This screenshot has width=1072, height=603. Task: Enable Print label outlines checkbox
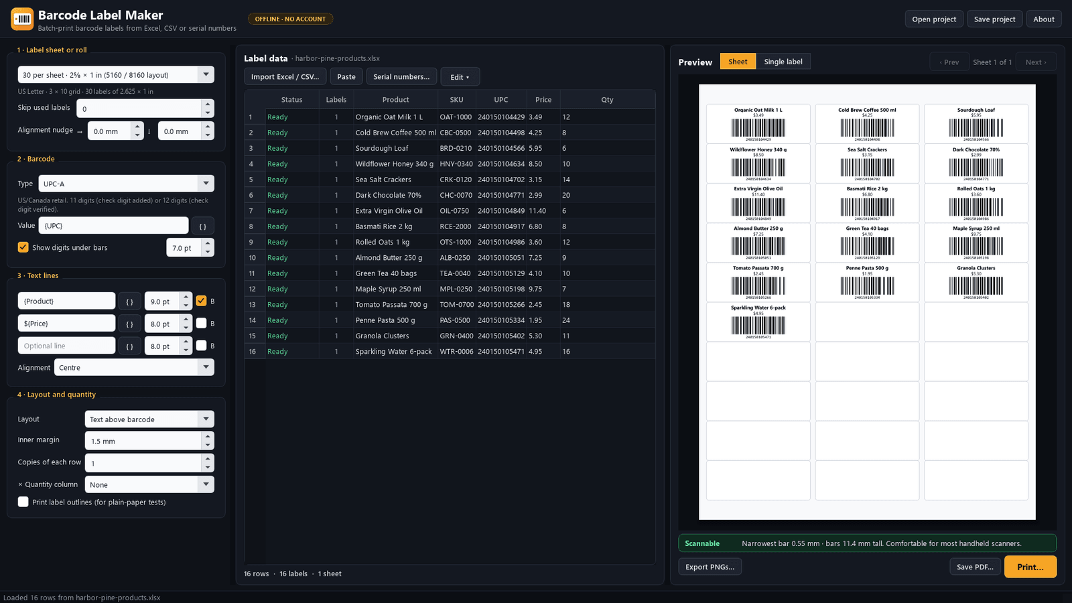(x=23, y=502)
